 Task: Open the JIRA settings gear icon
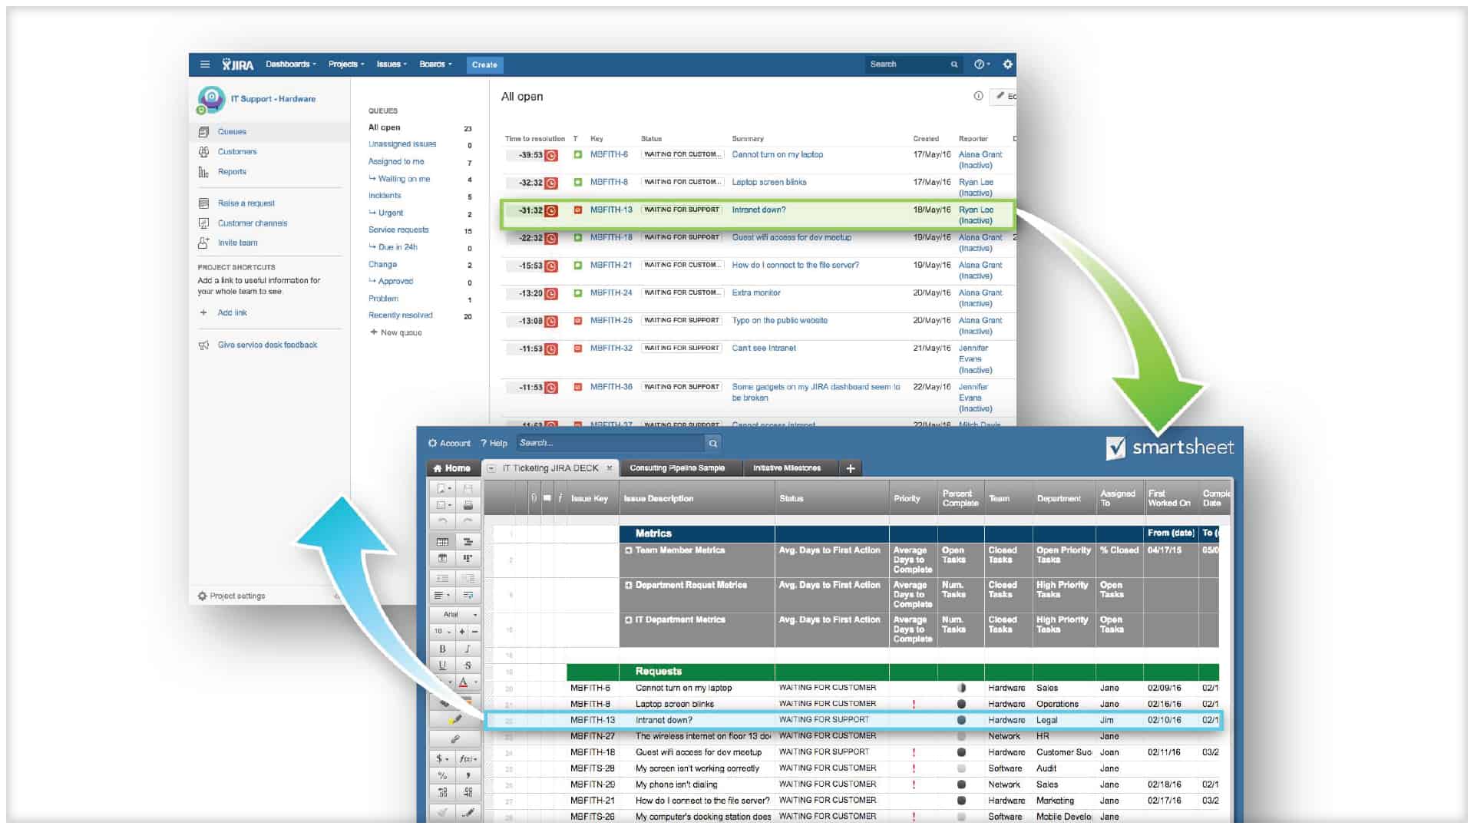[1008, 64]
